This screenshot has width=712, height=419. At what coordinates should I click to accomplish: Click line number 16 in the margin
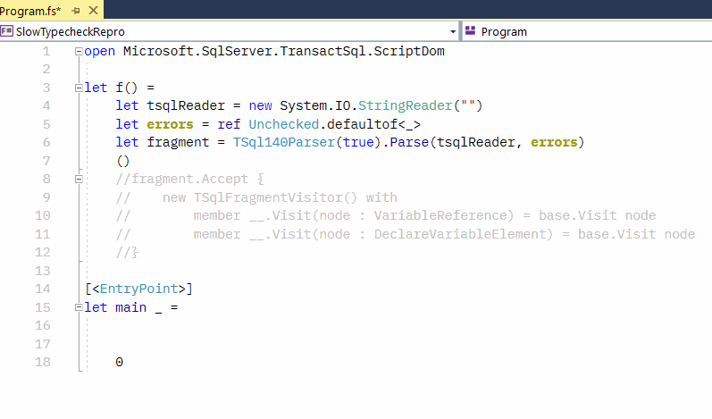(43, 326)
